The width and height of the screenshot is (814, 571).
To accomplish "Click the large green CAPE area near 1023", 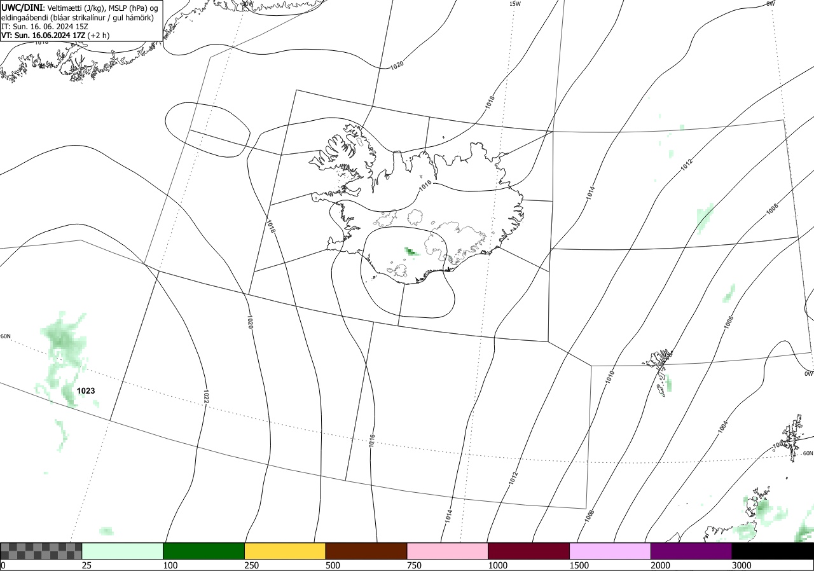I will (64, 359).
